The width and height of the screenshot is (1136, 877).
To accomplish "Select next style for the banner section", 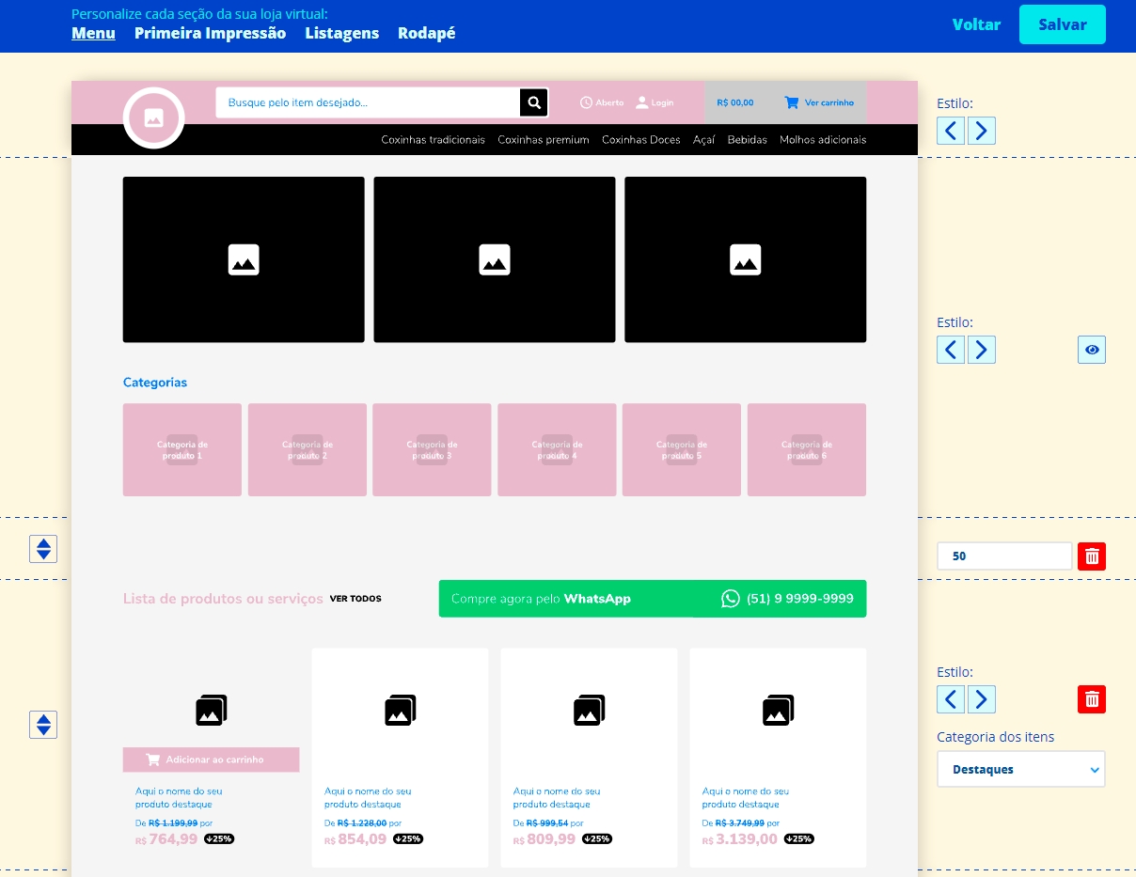I will pos(982,350).
